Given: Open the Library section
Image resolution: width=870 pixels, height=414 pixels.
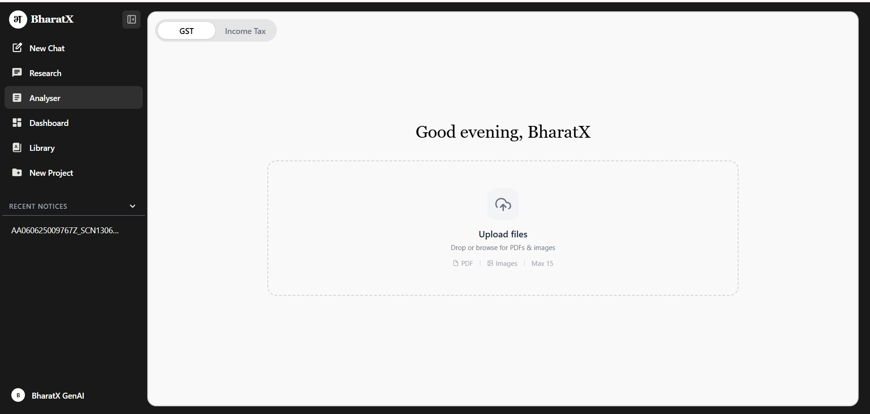Looking at the screenshot, I should point(73,148).
